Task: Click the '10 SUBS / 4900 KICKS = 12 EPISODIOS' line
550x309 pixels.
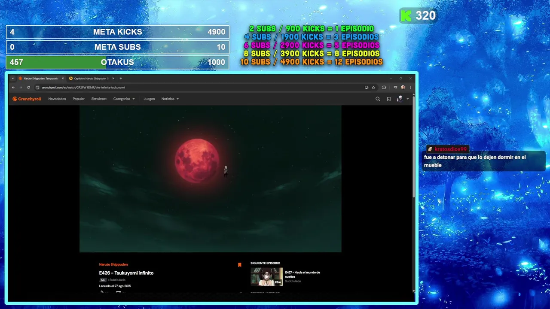Action: (x=312, y=62)
